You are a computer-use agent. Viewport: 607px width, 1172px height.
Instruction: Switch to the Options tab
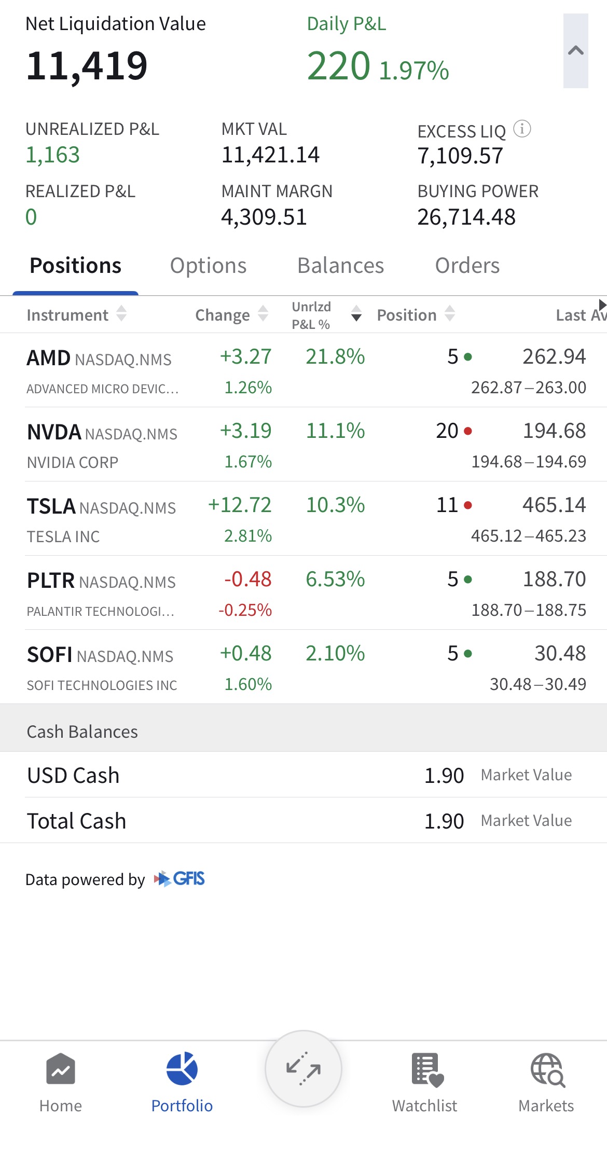pos(208,266)
